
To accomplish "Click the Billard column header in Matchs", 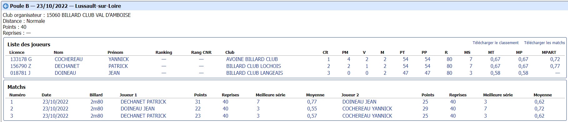I will pos(96,95).
